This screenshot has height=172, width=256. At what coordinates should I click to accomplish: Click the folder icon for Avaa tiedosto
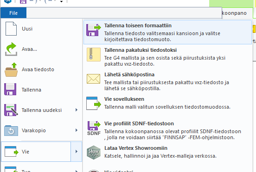11,69
